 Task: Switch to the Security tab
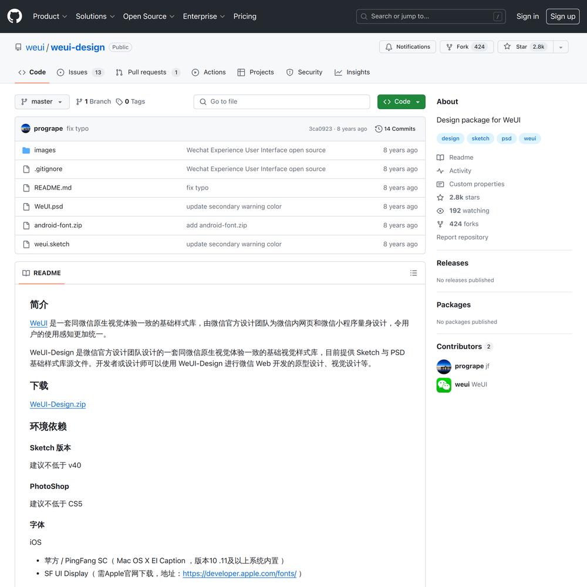pyautogui.click(x=304, y=72)
